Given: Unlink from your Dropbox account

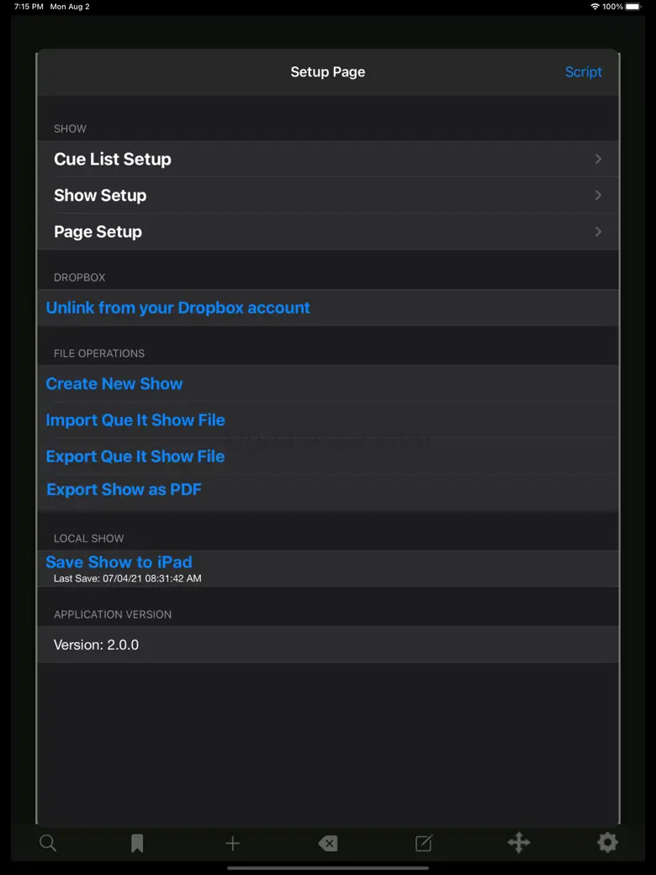Looking at the screenshot, I should click(178, 308).
